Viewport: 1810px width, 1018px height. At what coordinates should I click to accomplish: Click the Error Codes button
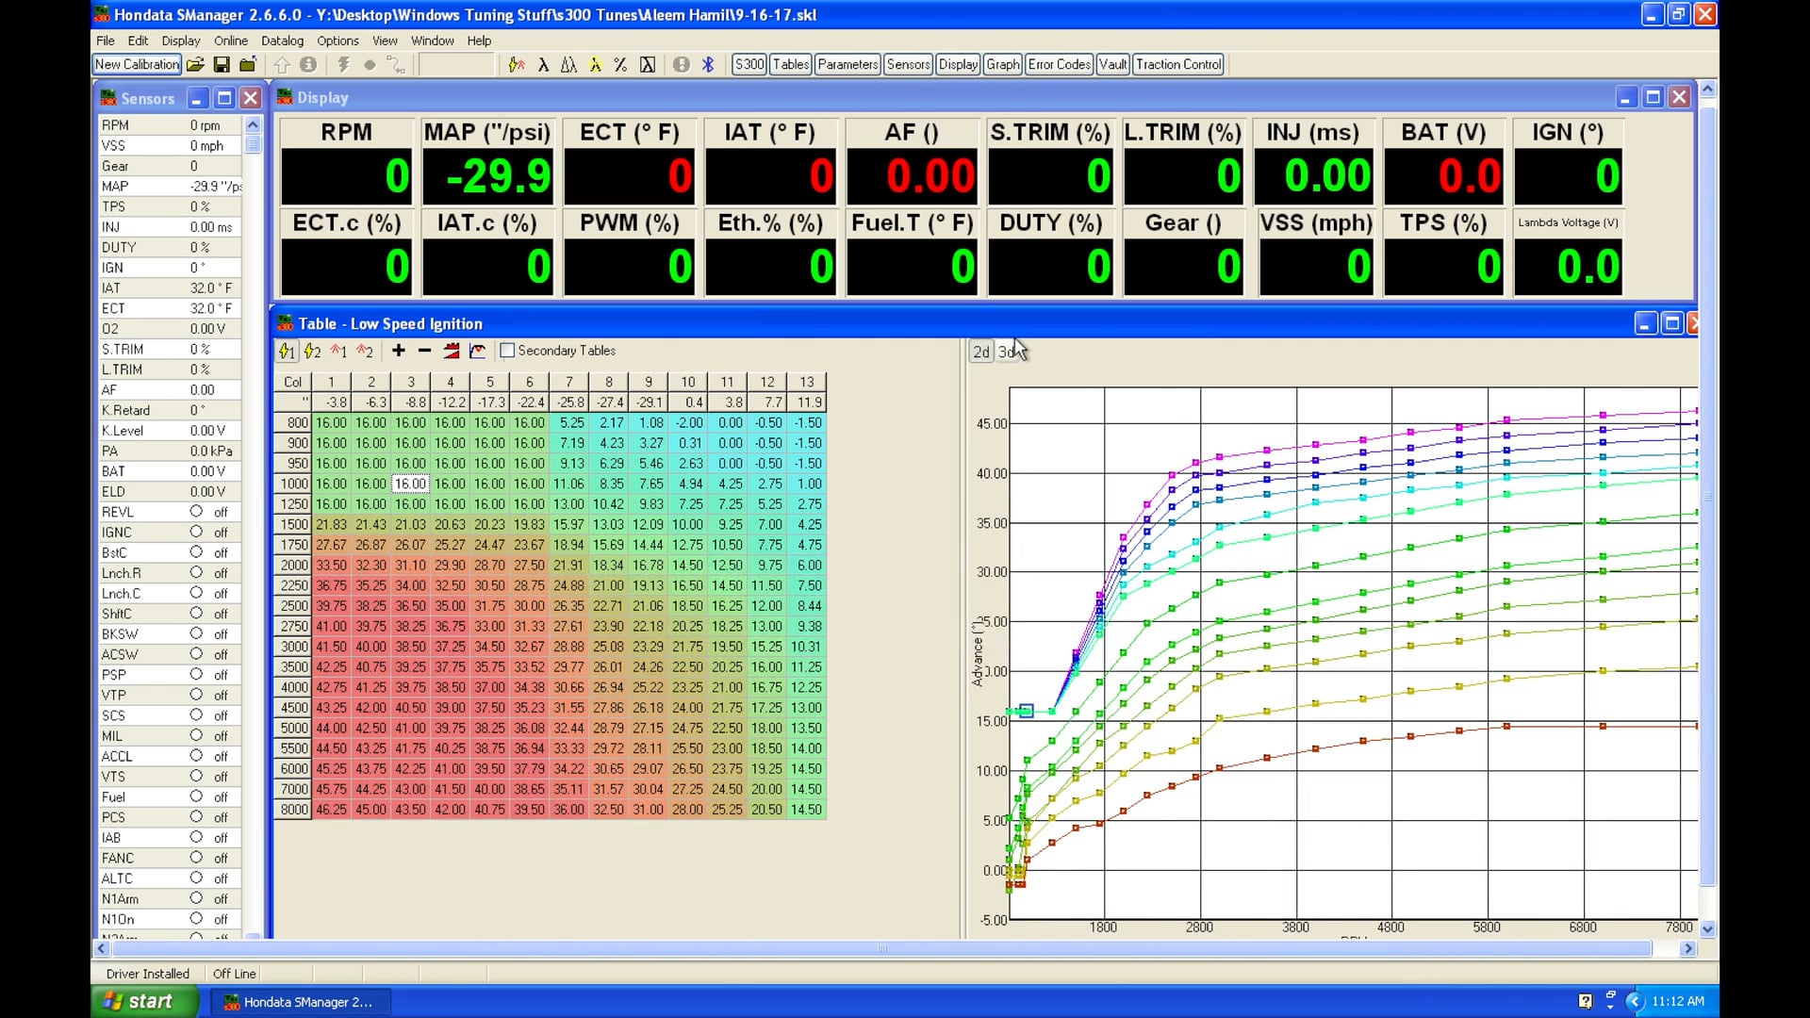[1059, 64]
